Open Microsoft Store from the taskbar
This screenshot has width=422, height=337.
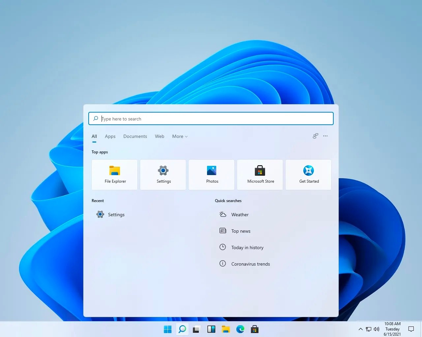coord(255,329)
